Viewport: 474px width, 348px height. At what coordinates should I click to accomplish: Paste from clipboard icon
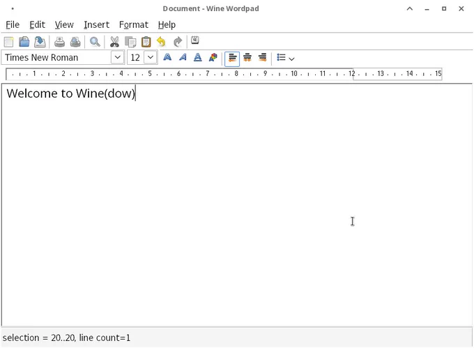tap(146, 42)
